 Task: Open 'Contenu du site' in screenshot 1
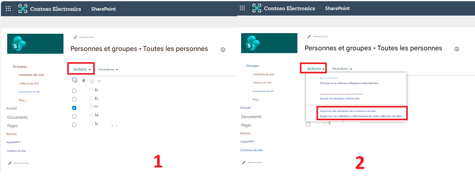pyautogui.click(x=16, y=151)
